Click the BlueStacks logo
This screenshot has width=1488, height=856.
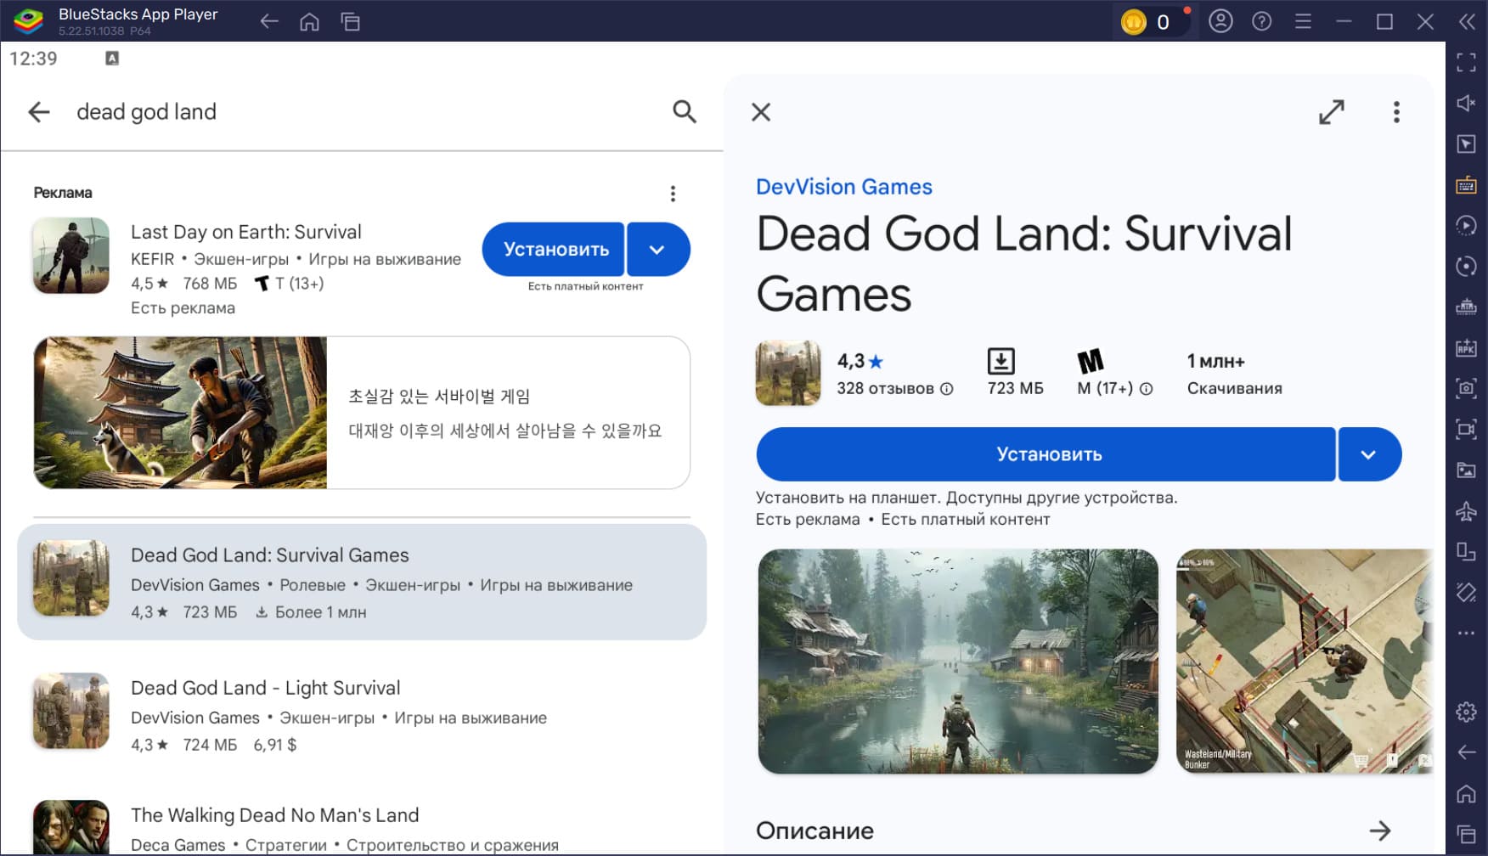tap(28, 21)
